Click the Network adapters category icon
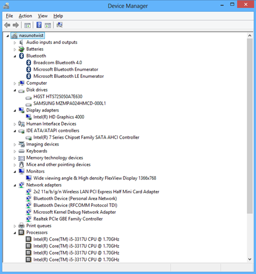Screen dimensions: 256x274 click(x=22, y=185)
